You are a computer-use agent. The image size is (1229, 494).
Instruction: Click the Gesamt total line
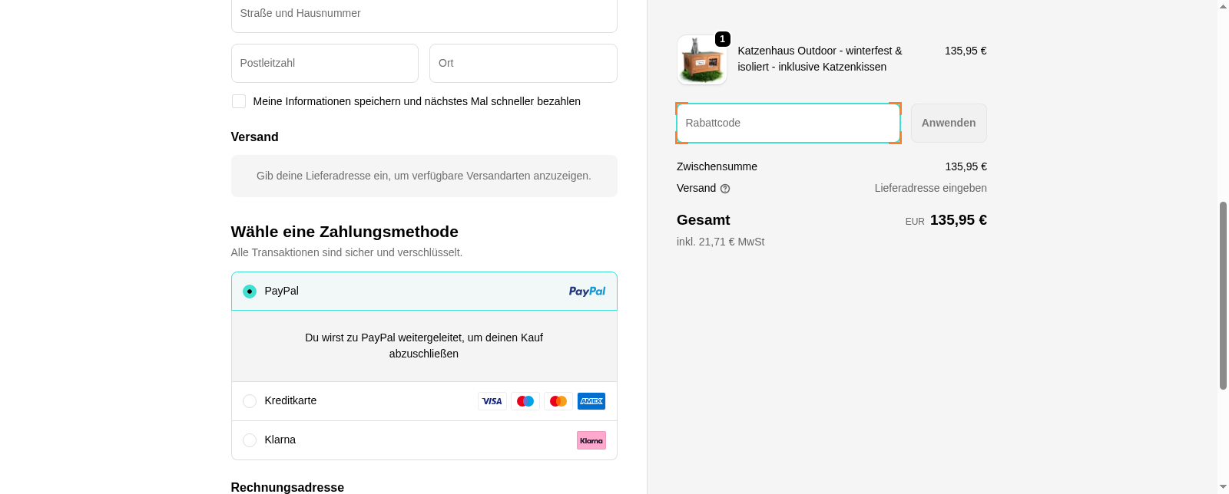[703, 220]
